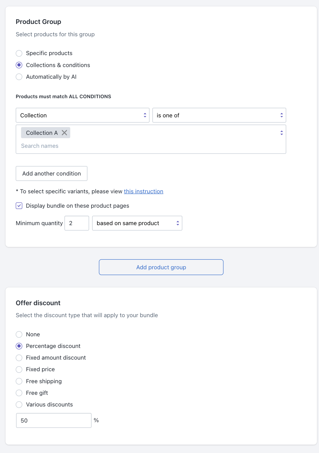Select the Specific products option
The width and height of the screenshot is (319, 453).
click(19, 53)
